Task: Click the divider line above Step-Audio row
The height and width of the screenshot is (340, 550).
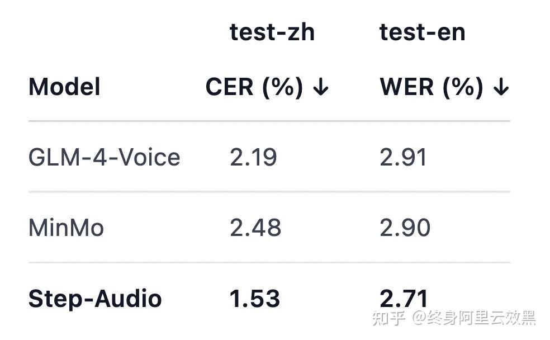Action: 269,262
